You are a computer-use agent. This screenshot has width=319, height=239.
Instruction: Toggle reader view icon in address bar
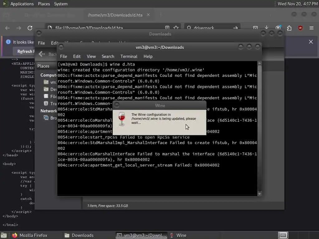click(x=167, y=28)
